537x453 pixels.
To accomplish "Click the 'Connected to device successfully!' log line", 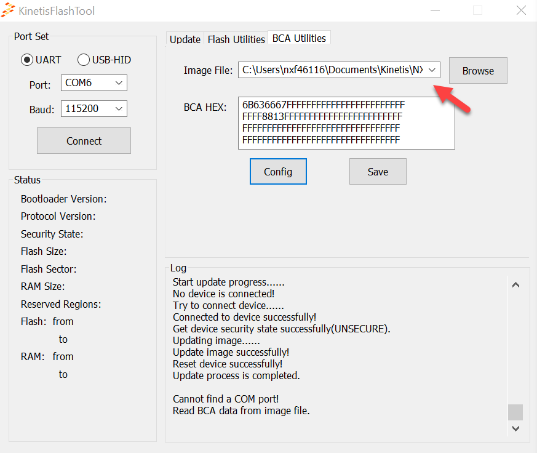I will tap(244, 317).
